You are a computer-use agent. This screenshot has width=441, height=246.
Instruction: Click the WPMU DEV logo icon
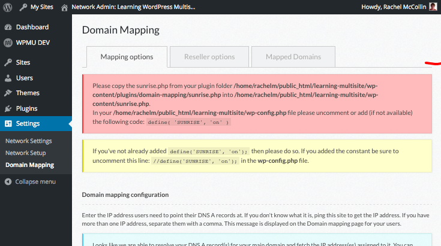8,42
